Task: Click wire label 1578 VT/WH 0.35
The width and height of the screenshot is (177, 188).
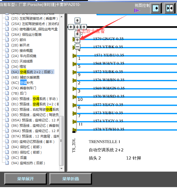Action: [x=109, y=129]
